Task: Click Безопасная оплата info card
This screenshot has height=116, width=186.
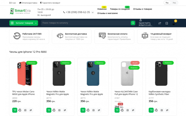Action: [114, 37]
